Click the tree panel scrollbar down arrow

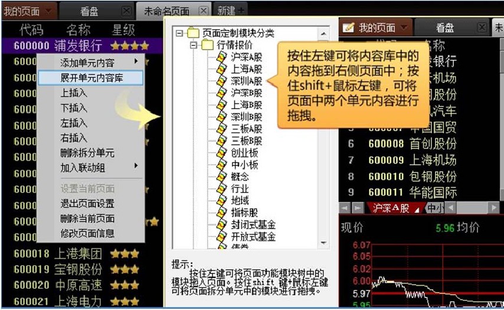[x=323, y=242]
